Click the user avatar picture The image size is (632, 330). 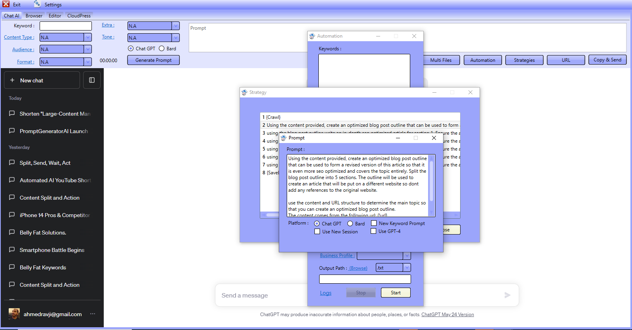pos(14,314)
